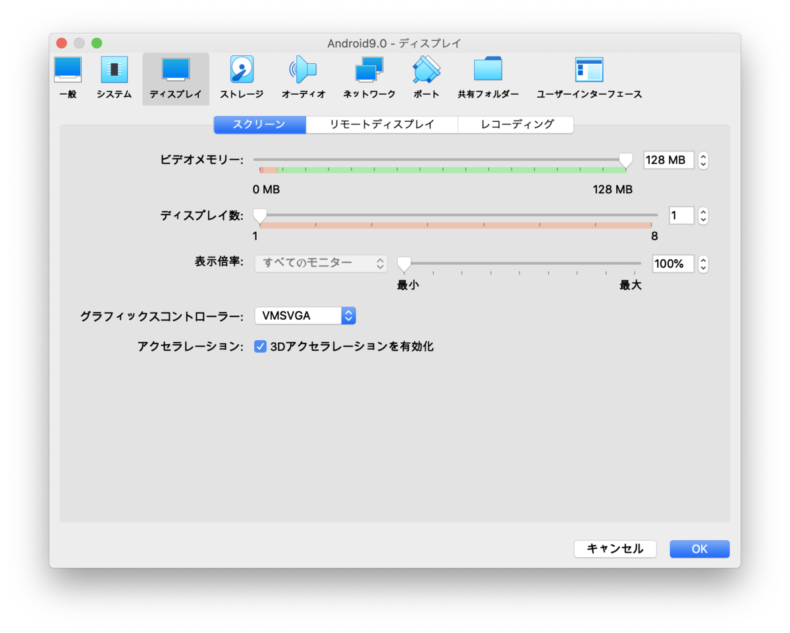The width and height of the screenshot is (790, 633).
Task: Click the ディスプレイ数 slider handle
Action: [x=261, y=216]
